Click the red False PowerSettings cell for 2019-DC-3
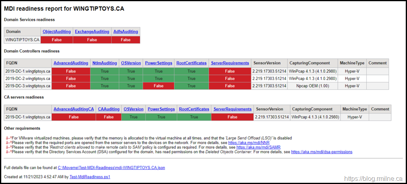Screen dimensions: 407x184 point(158,86)
